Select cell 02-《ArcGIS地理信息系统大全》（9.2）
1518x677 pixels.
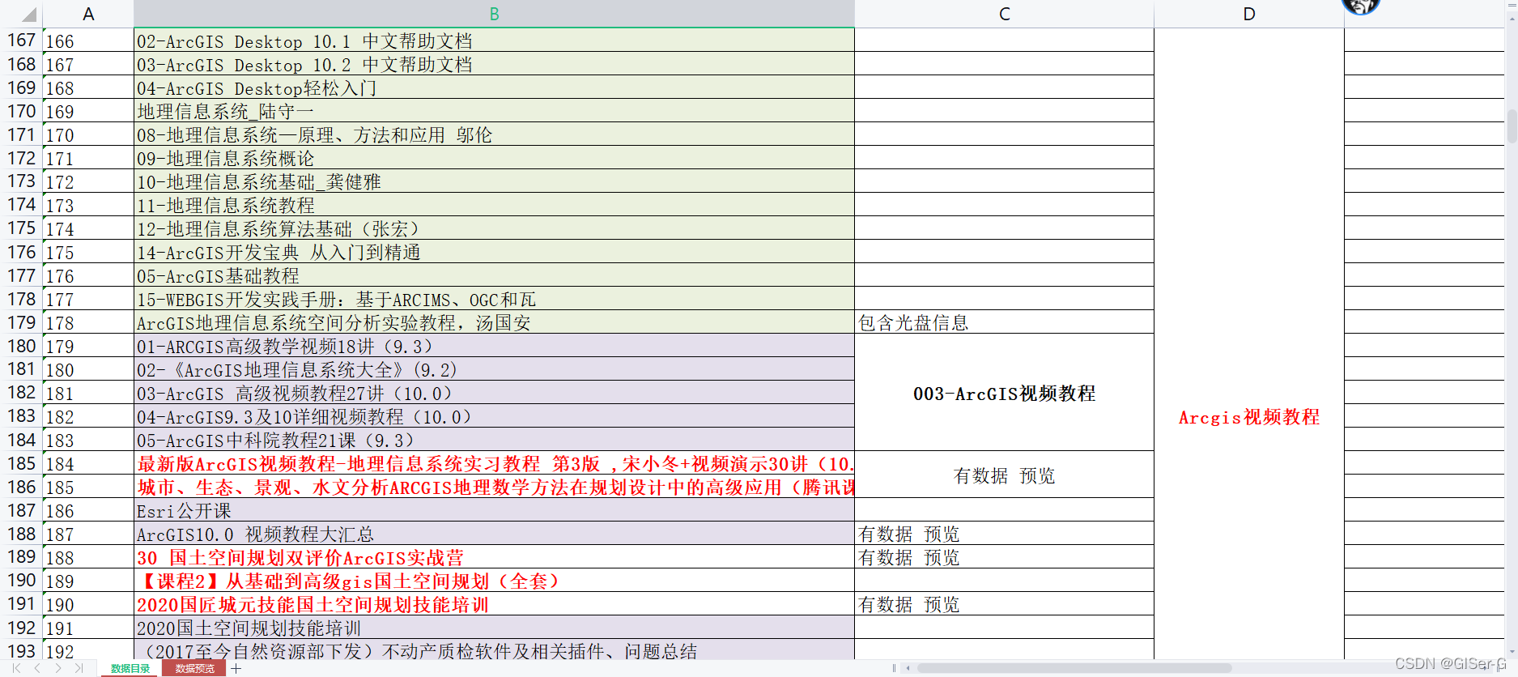(494, 369)
